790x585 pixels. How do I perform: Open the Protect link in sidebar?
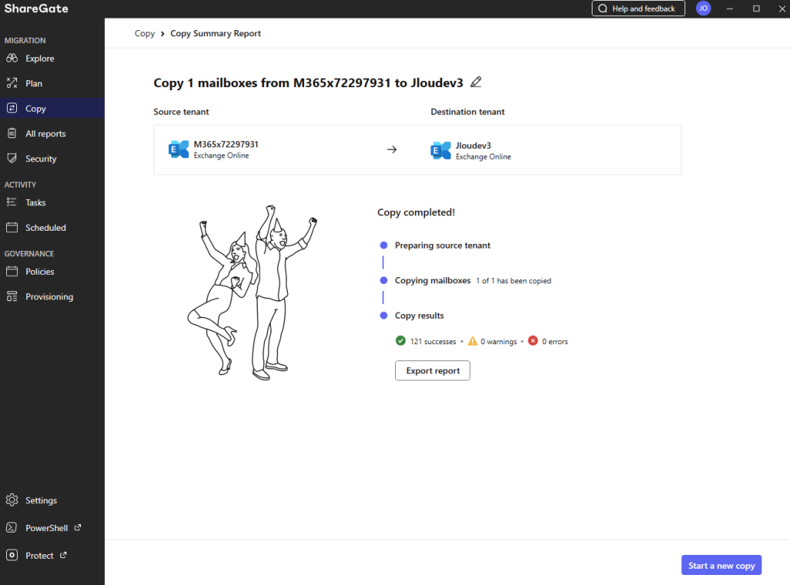click(x=52, y=555)
